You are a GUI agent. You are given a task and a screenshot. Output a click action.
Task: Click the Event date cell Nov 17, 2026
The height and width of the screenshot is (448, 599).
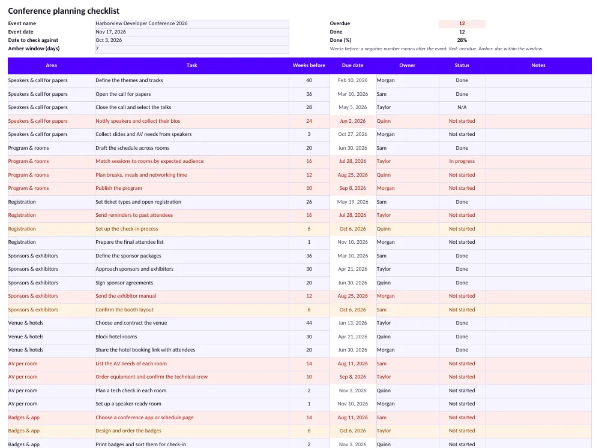(x=192, y=32)
